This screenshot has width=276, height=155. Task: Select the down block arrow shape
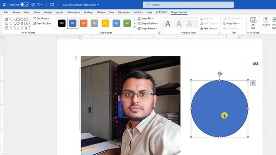(x=22, y=23)
